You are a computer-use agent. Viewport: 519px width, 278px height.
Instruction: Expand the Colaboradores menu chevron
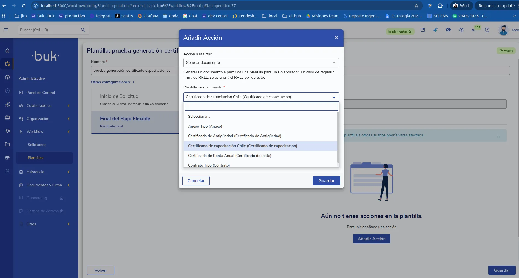[x=69, y=105]
